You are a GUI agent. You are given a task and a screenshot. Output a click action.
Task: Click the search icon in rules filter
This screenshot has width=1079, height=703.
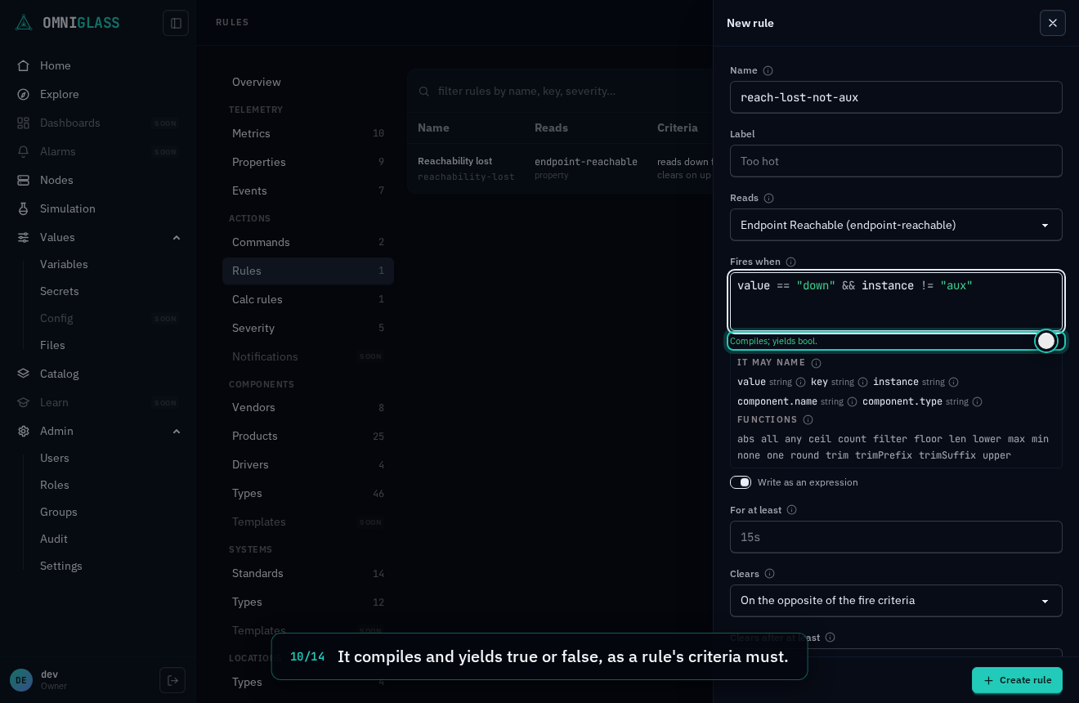[424, 91]
